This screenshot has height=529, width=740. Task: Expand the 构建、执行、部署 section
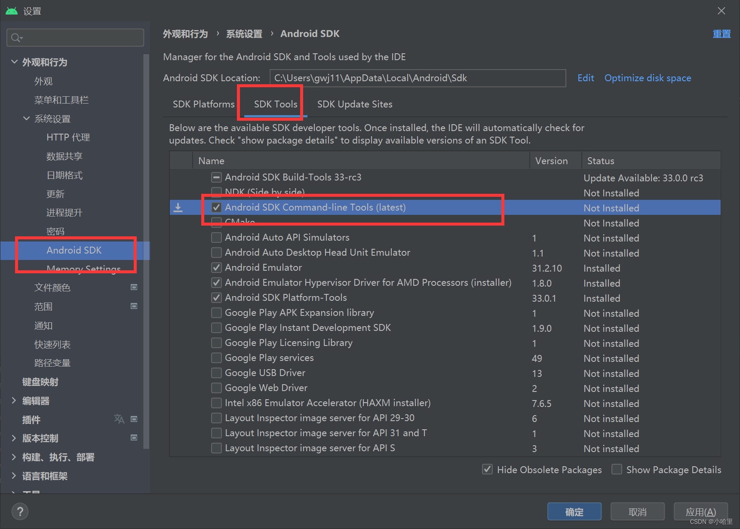[14, 457]
